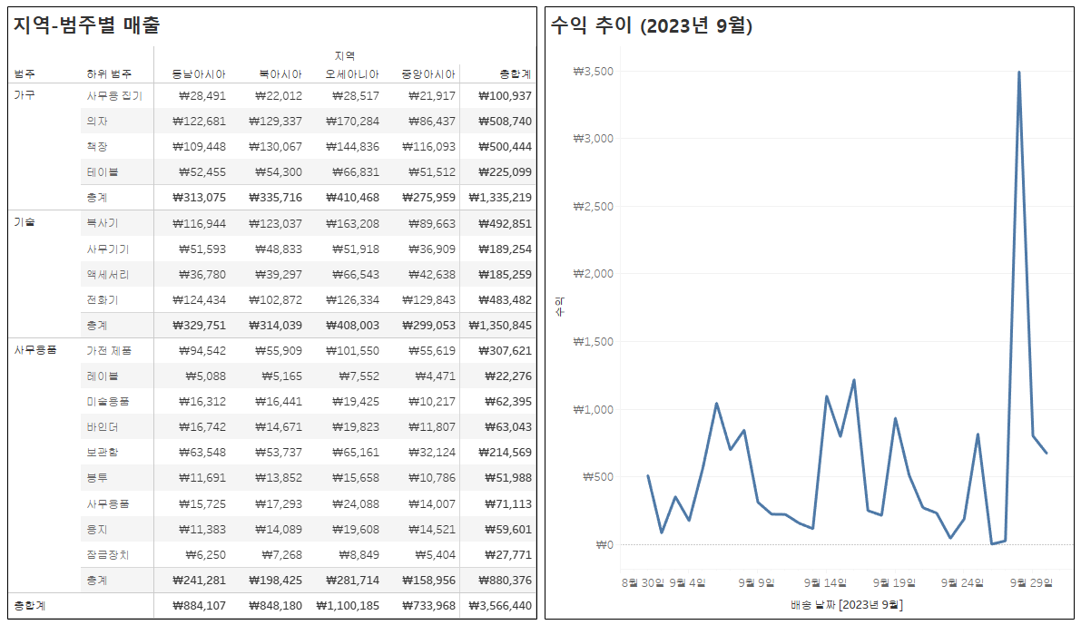
Task: Select the '하위 범주' column header
Action: point(109,73)
